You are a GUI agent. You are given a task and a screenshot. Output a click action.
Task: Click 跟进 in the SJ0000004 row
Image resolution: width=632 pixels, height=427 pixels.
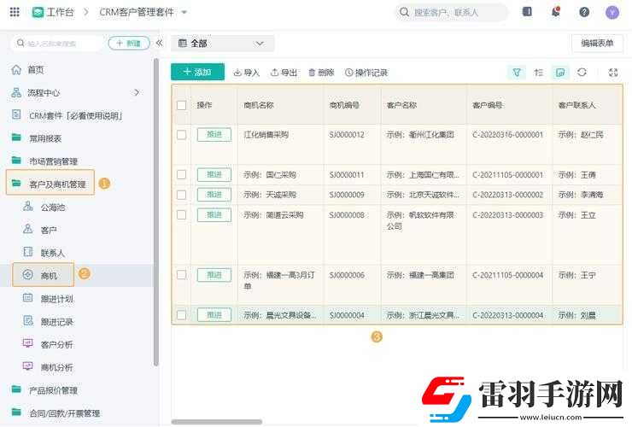point(214,315)
